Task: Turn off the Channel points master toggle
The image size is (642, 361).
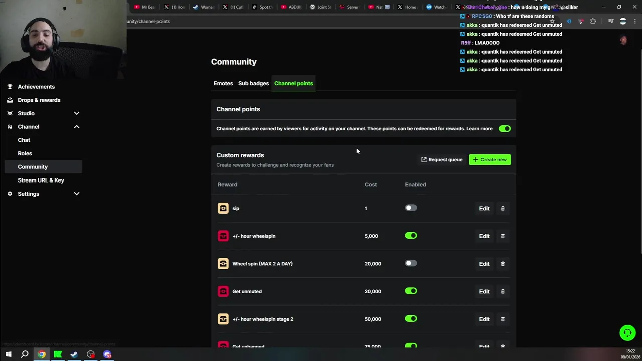Action: 504,129
